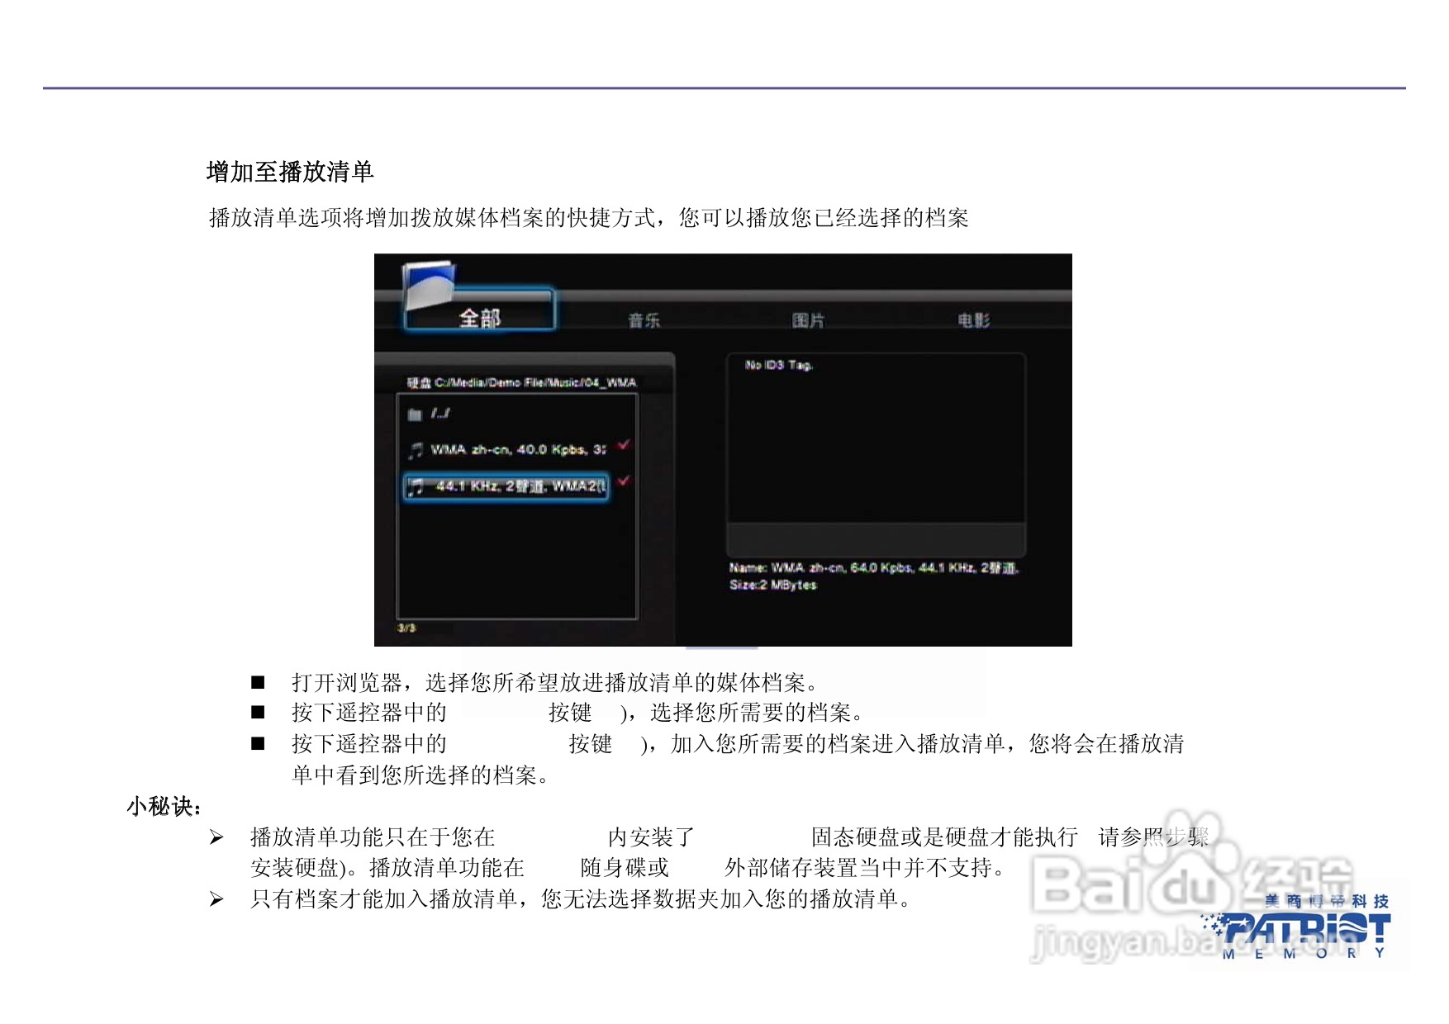This screenshot has width=1449, height=1024.
Task: Switch to the 音乐 tab
Action: point(646,318)
